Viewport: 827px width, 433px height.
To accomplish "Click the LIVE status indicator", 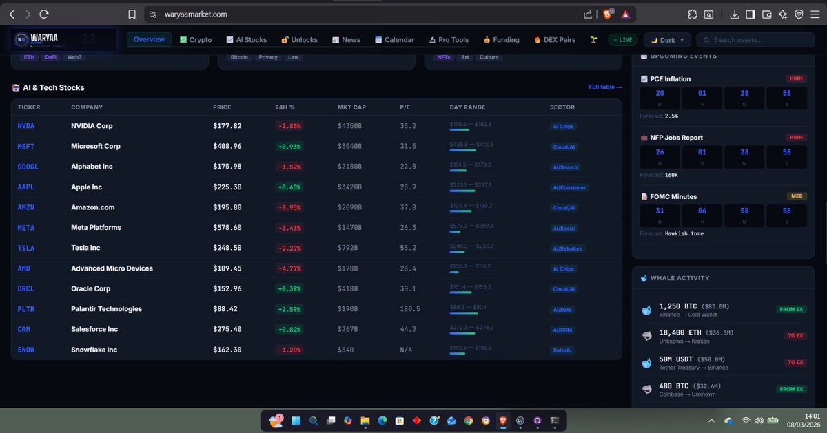I will click(622, 40).
